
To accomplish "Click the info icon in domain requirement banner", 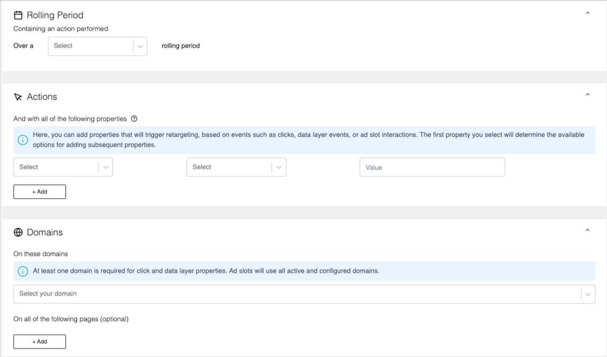I will [x=23, y=271].
